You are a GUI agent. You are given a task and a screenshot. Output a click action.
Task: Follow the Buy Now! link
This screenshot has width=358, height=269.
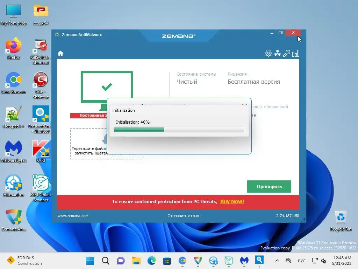pos(232,201)
